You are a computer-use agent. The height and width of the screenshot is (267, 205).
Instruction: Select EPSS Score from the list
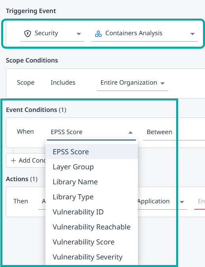92,152
